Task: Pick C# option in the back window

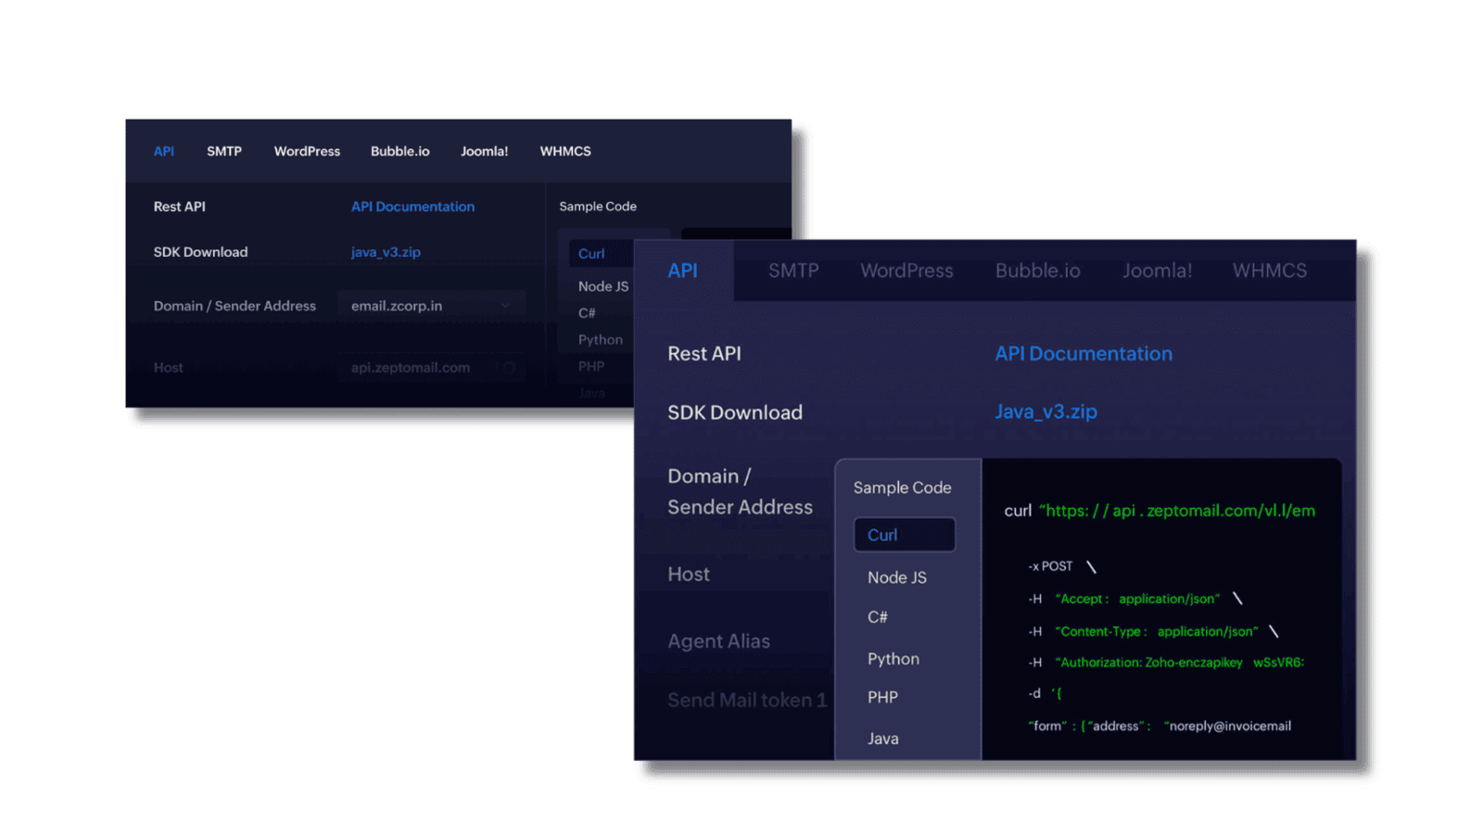Action: (x=587, y=313)
